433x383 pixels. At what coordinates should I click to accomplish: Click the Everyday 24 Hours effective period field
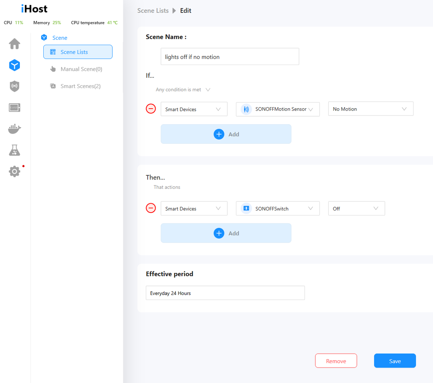[225, 293]
